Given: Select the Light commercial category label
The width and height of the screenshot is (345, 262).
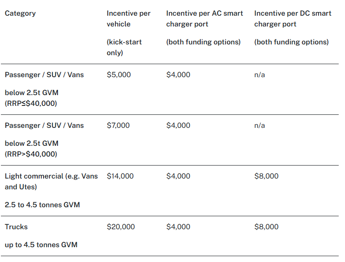Looking at the screenshot, I should pyautogui.click(x=51, y=182).
